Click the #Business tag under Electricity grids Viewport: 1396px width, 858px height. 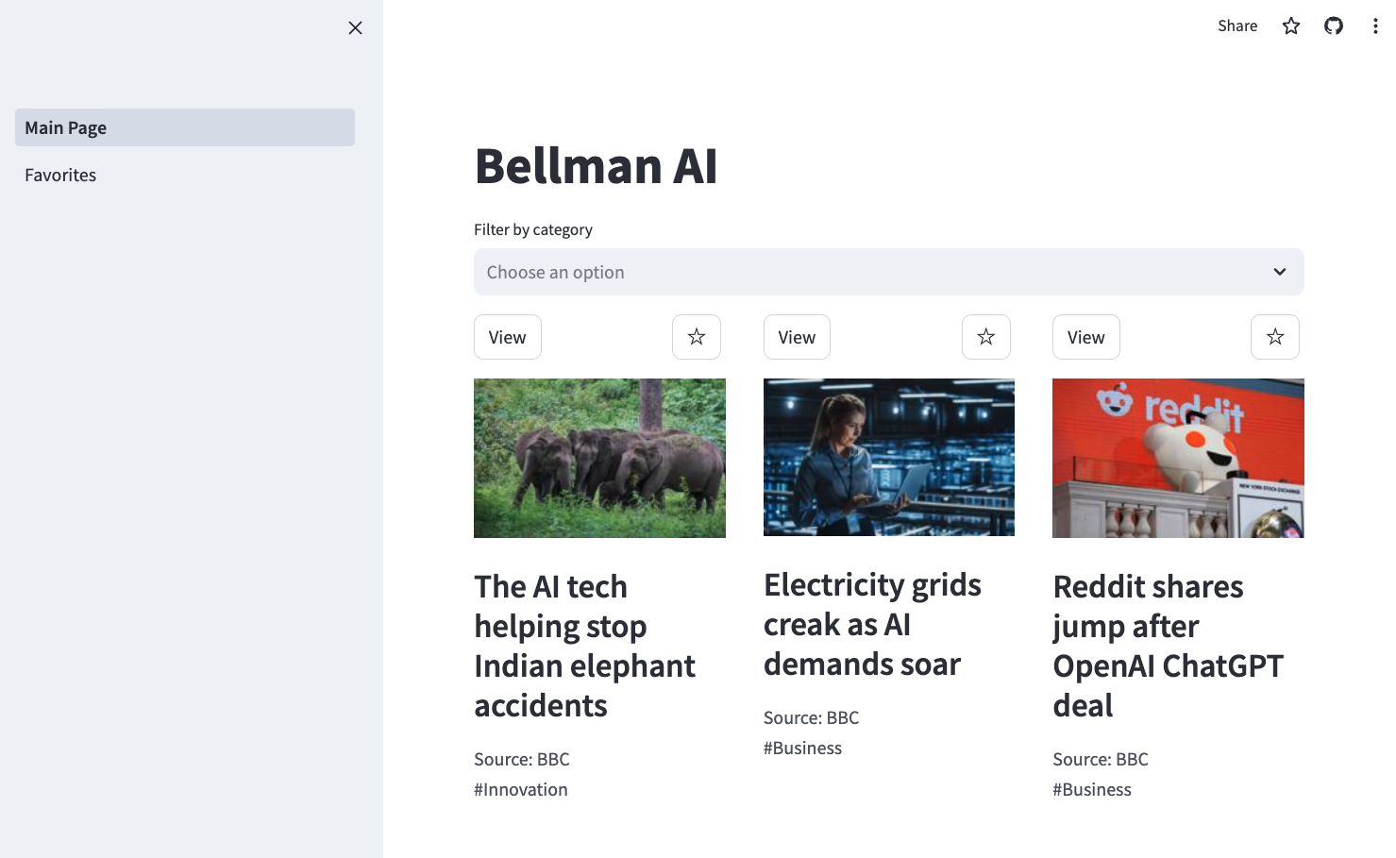(802, 749)
